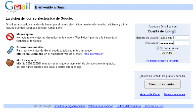This screenshot has width=196, height=112.
Task: Click the wooden crate storage icon
Action: pyautogui.click(x=10, y=63)
